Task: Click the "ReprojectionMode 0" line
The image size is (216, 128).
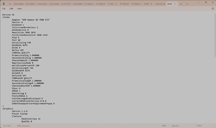Action: [x=23, y=63]
